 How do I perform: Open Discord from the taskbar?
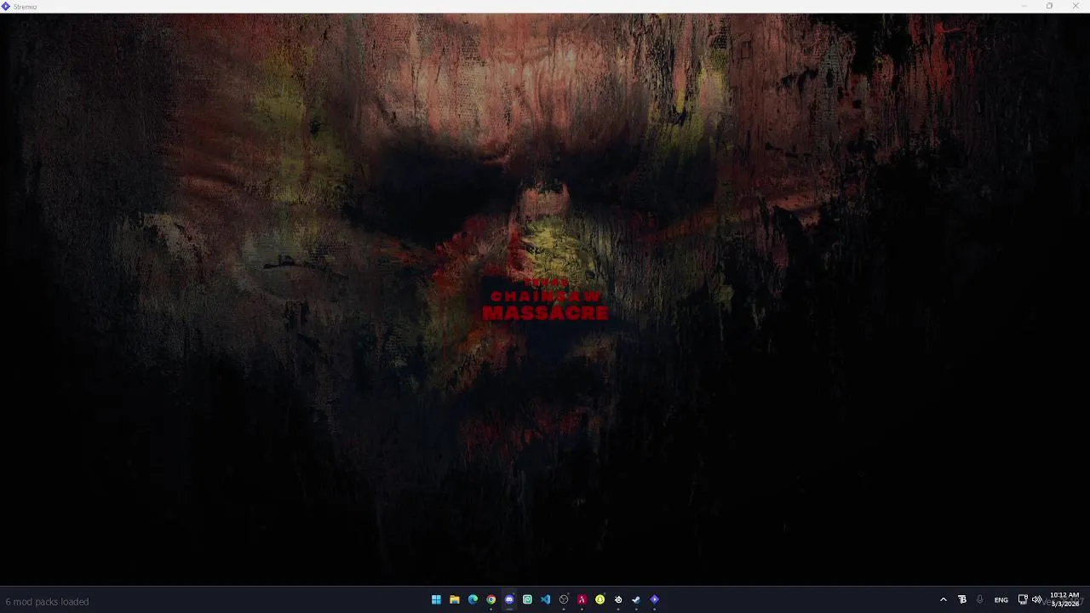(x=509, y=599)
